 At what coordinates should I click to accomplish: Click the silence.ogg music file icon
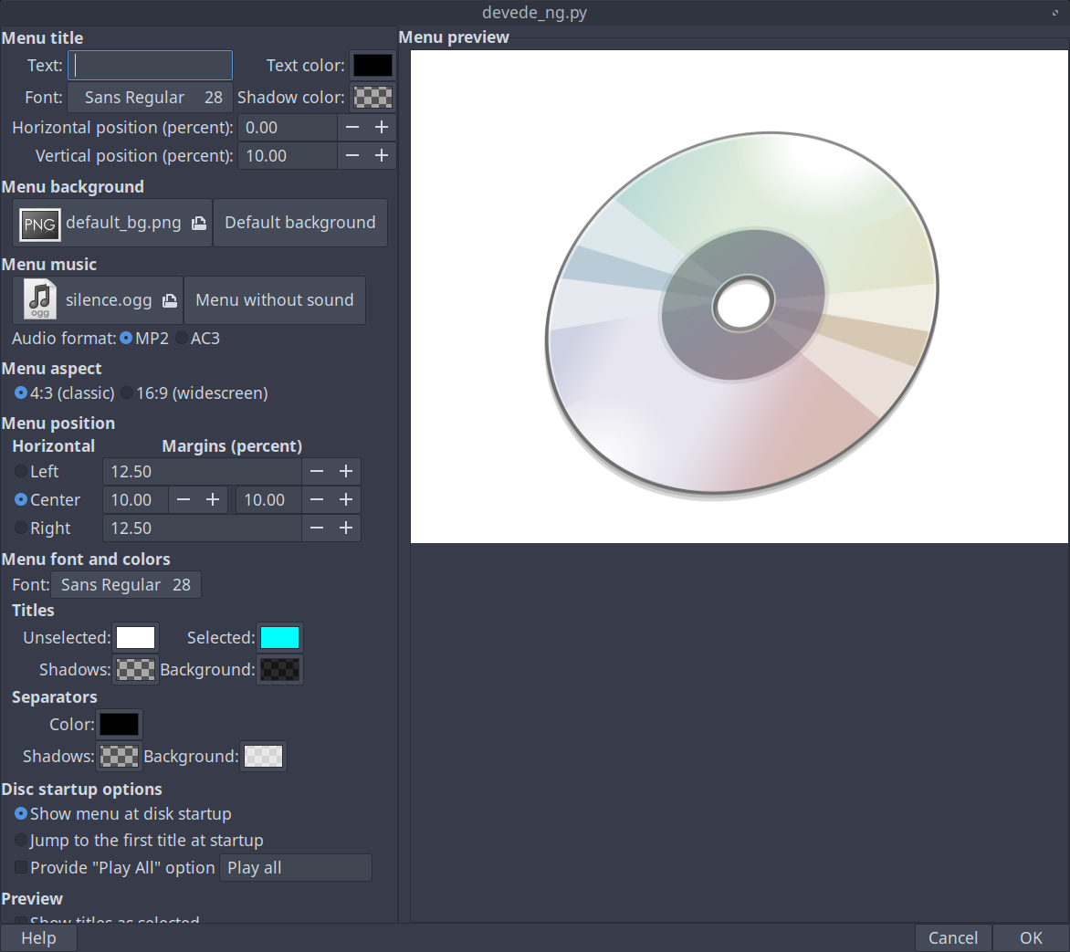(40, 300)
